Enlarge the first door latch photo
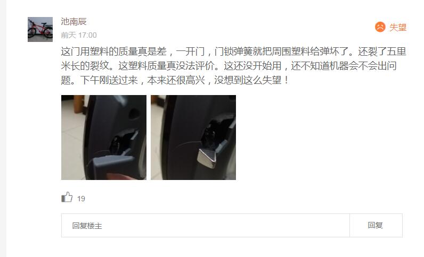The width and height of the screenshot is (424, 257). [x=104, y=138]
